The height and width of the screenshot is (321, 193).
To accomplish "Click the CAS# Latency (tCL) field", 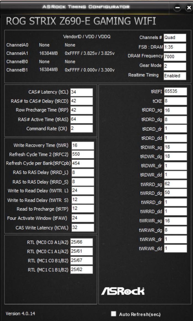I will tap(82, 92).
